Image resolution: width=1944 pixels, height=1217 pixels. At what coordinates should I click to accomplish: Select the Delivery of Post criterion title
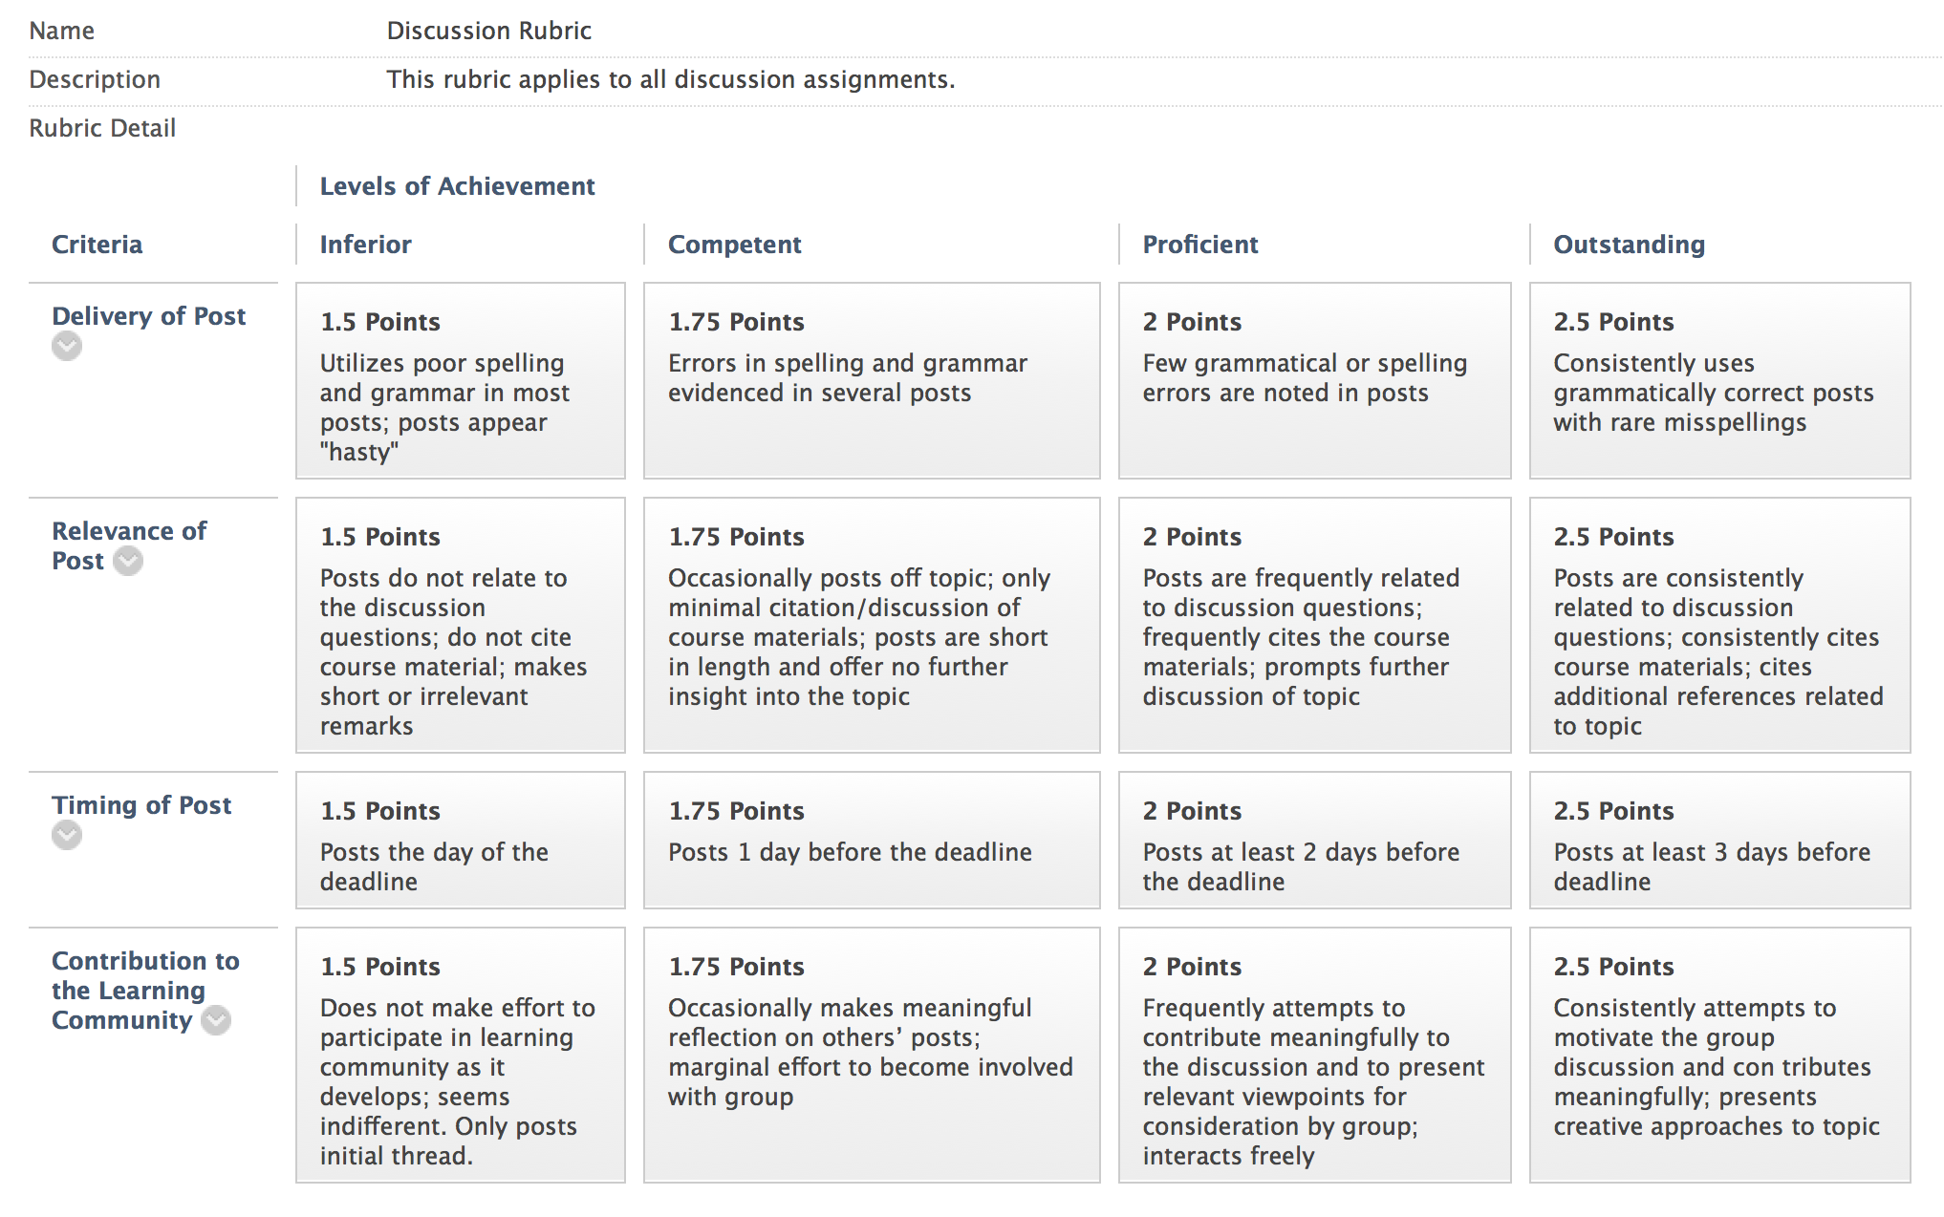point(148,316)
